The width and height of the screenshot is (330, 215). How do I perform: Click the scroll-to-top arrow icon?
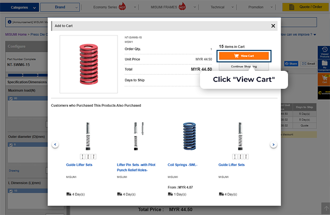point(326,209)
